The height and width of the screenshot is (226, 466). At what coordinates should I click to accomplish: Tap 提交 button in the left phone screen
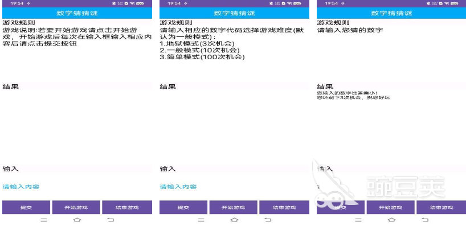(x=26, y=207)
